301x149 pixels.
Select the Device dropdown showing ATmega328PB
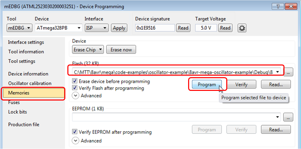(58, 28)
